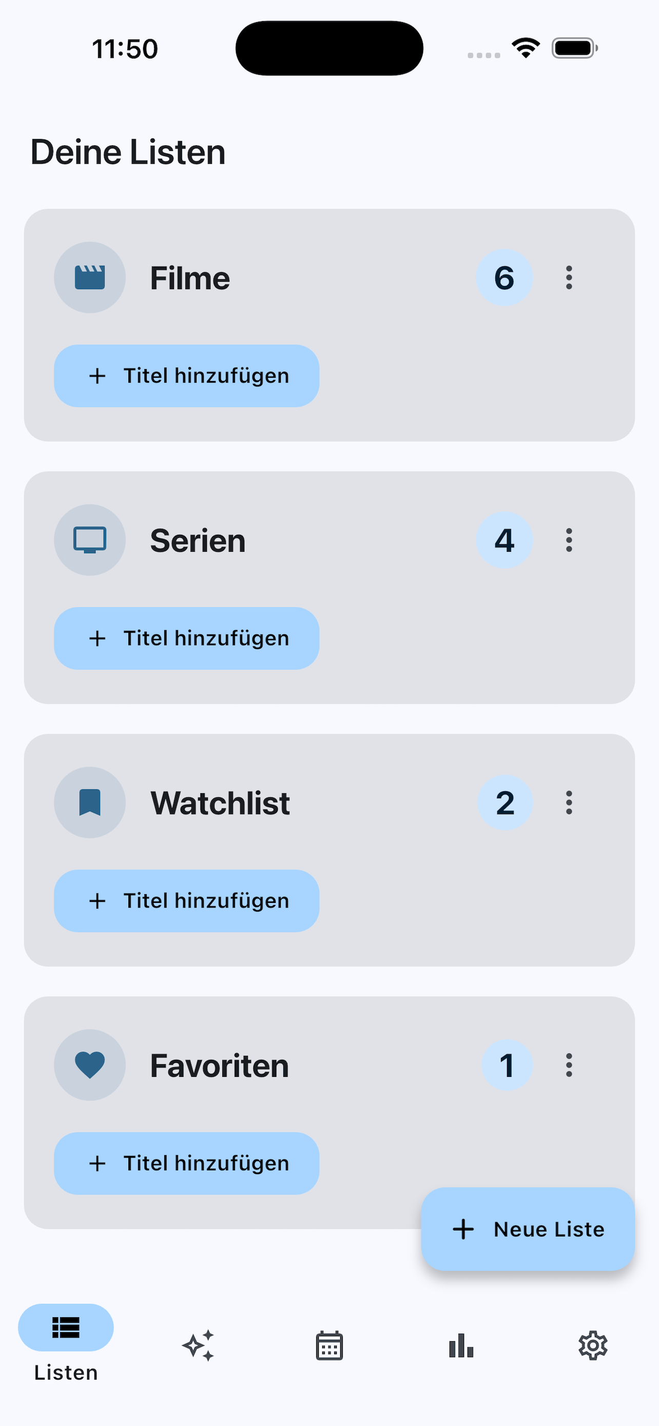Add a title to Filme list
This screenshot has width=659, height=1426.
pyautogui.click(x=186, y=376)
